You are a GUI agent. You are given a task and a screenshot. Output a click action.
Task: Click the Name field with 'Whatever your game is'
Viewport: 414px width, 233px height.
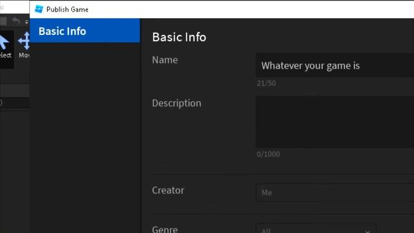pyautogui.click(x=335, y=65)
